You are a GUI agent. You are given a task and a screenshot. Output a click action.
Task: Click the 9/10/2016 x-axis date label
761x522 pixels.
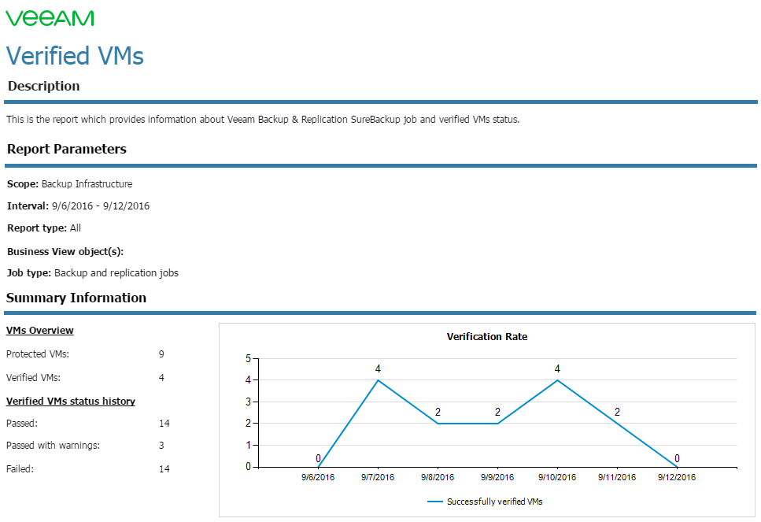[557, 477]
